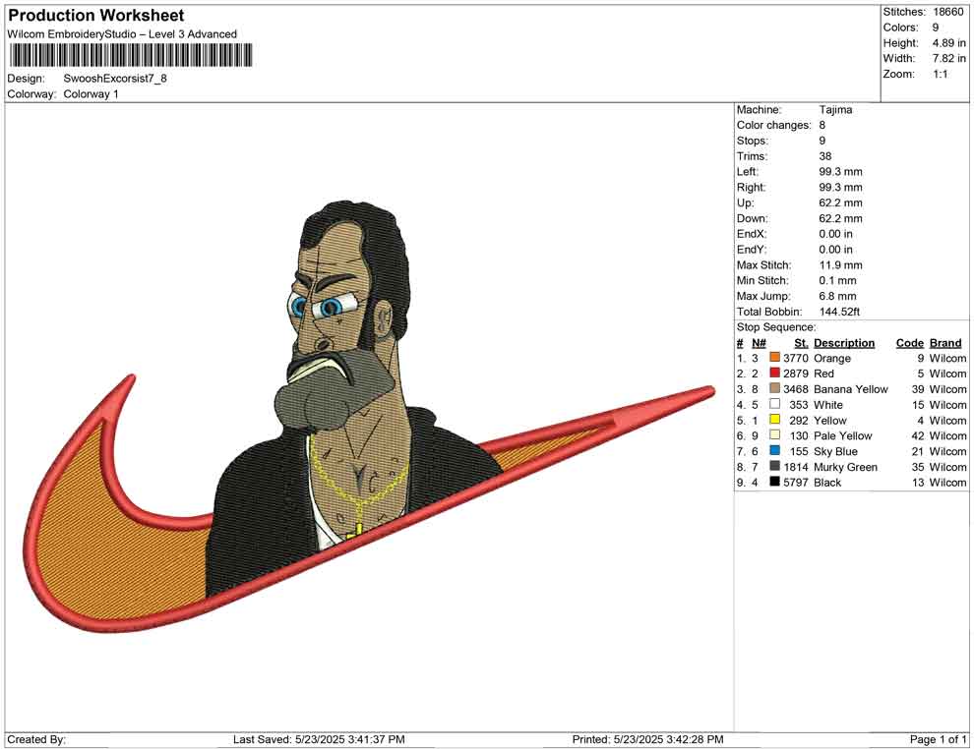Viewport: 974px width, 749px height.
Task: Click the Banana Yellow thread swatch
Action: click(774, 388)
